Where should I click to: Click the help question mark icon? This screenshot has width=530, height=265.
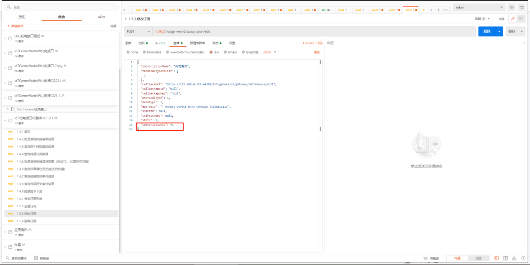(x=523, y=258)
